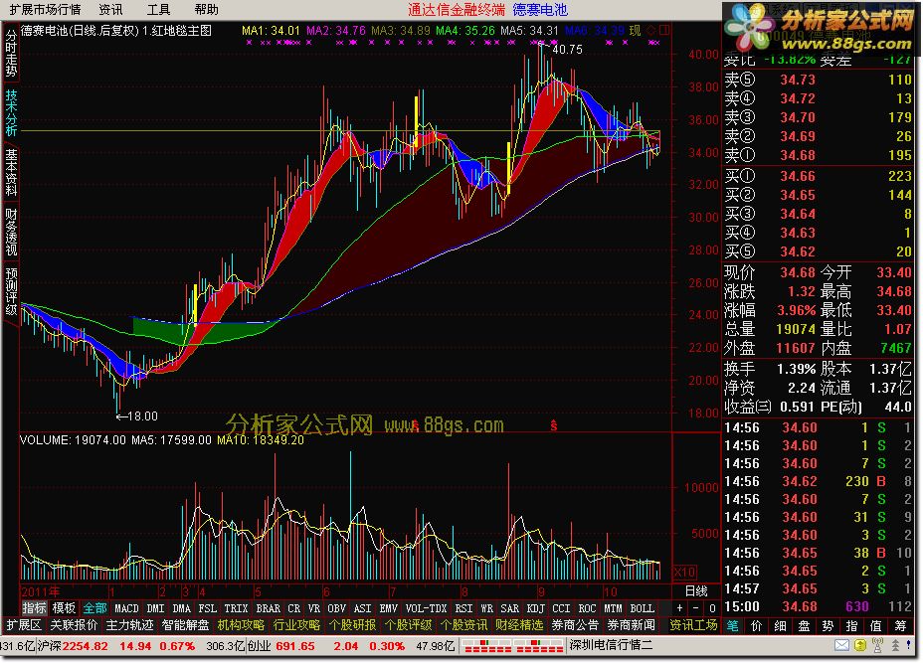Reset chart zoom with the 0 button

click(x=712, y=607)
